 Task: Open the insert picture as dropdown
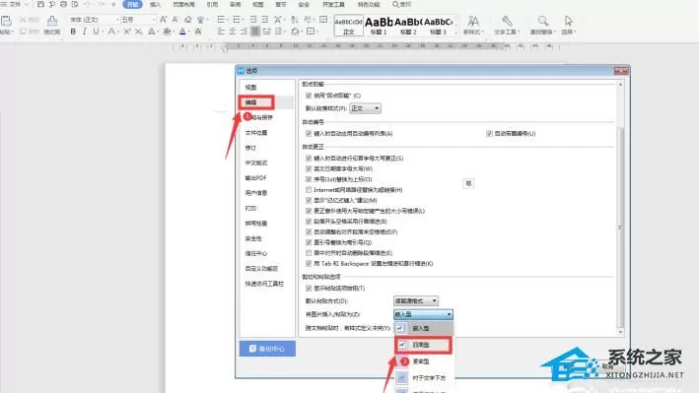(x=423, y=314)
